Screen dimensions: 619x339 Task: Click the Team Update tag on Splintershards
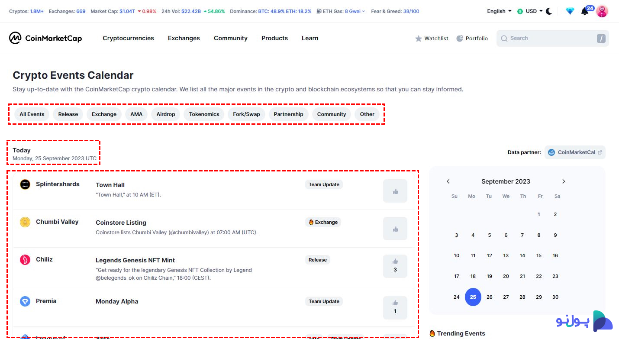click(324, 184)
